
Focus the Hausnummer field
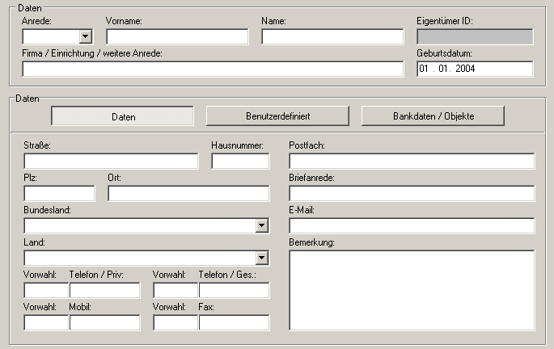coord(240,162)
